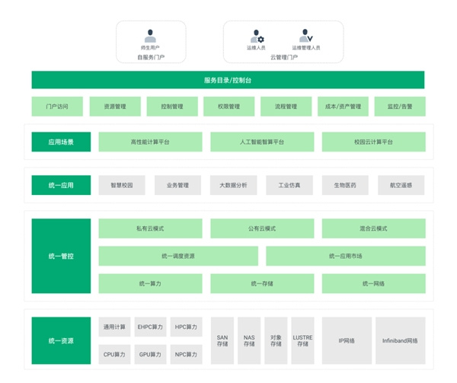This screenshot has height=383, width=457.
Task: Click the 运维人员 gear-person icon
Action: point(257,36)
